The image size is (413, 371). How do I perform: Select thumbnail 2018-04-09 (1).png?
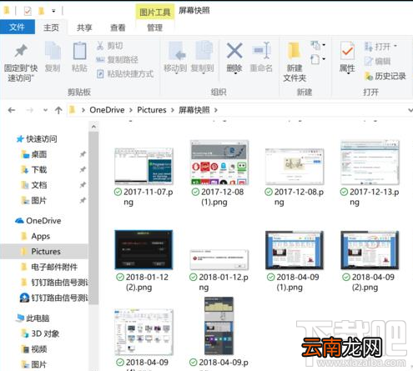point(295,250)
